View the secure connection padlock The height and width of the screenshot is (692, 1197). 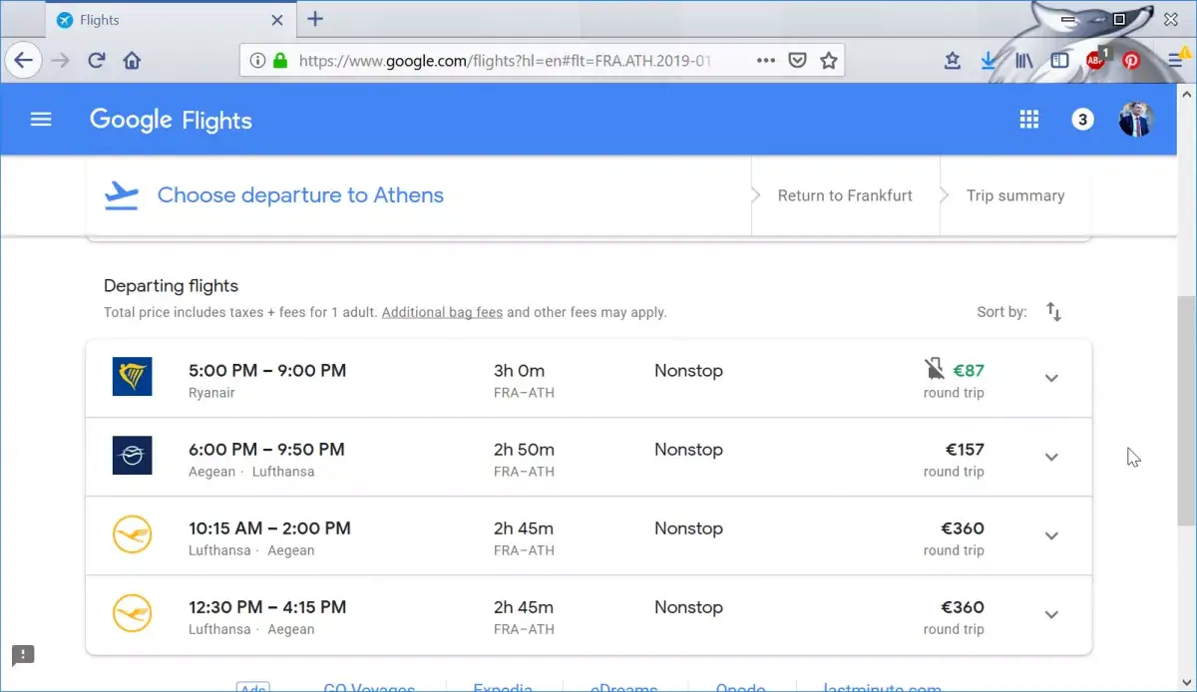pos(280,60)
